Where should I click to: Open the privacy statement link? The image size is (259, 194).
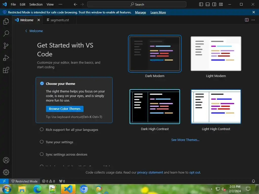pyautogui.click(x=150, y=172)
